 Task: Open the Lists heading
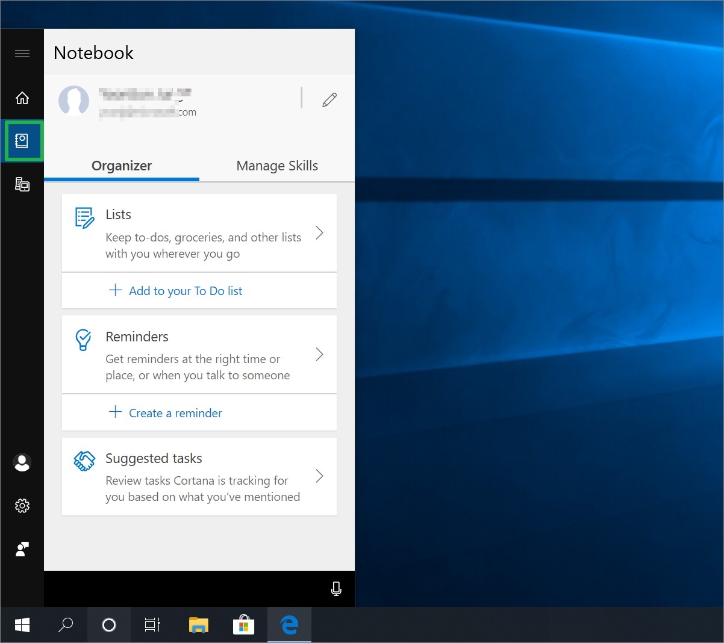[x=118, y=215]
